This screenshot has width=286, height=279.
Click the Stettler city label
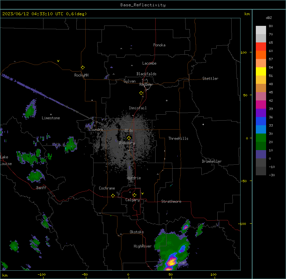click(210, 79)
